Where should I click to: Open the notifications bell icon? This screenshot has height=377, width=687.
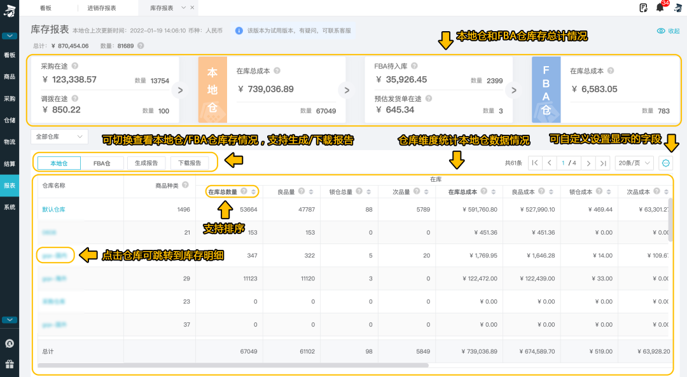pos(660,8)
